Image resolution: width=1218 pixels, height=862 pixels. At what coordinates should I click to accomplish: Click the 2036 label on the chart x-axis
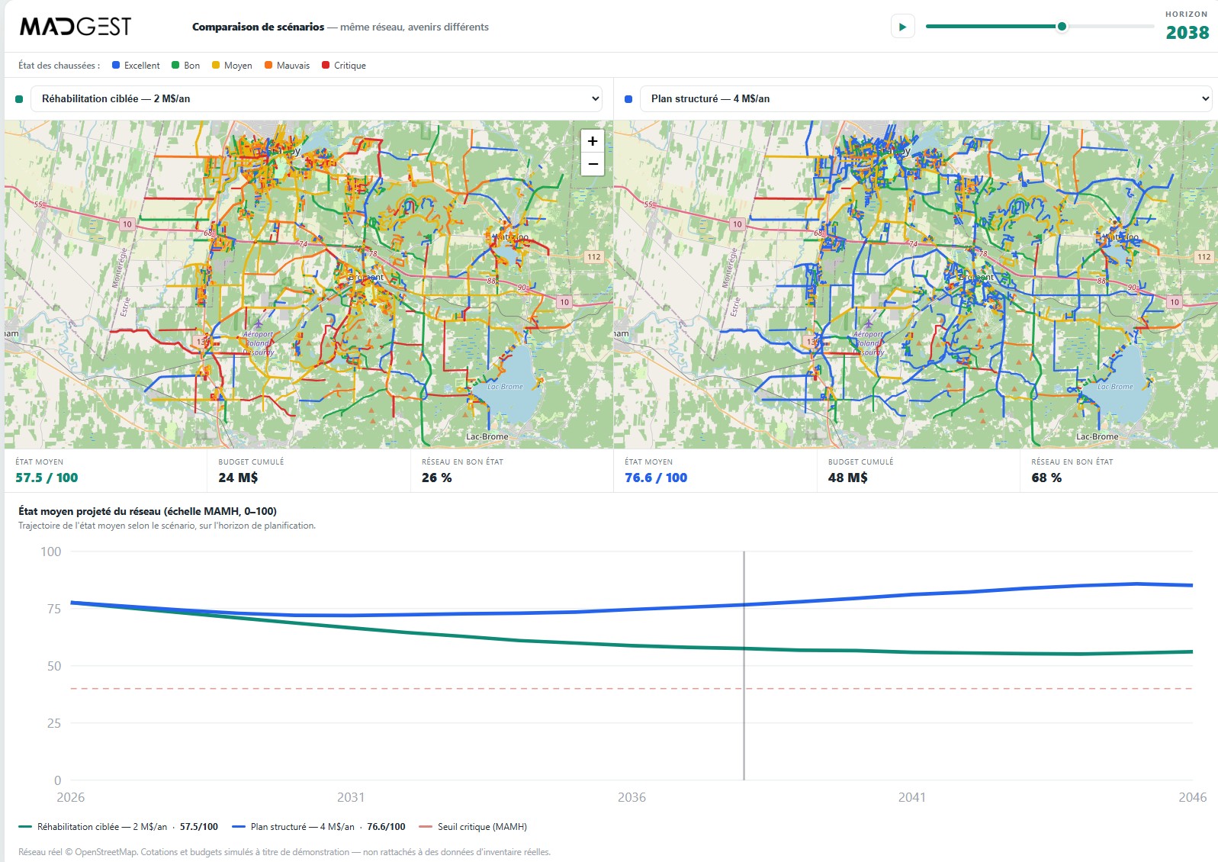[x=631, y=797]
